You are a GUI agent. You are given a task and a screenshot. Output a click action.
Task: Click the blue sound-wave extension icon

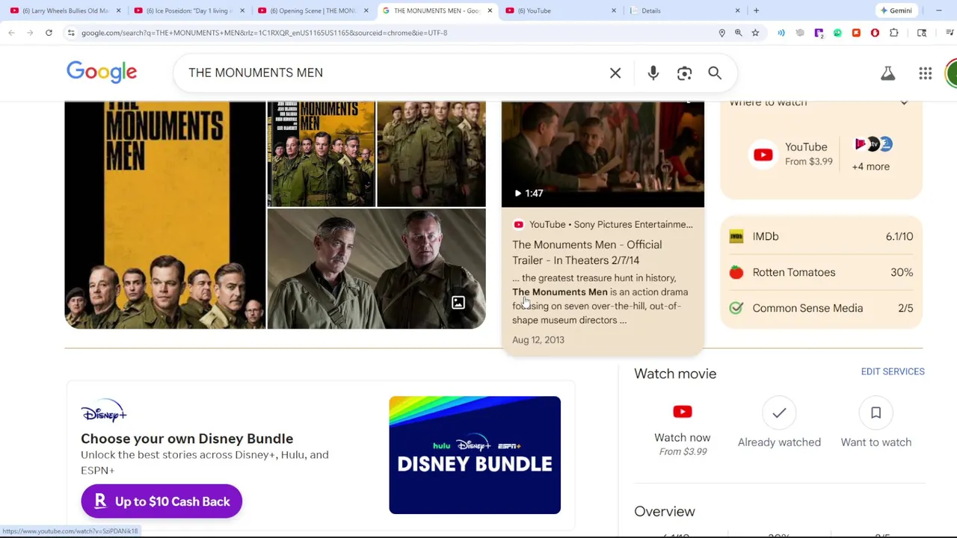coord(781,32)
